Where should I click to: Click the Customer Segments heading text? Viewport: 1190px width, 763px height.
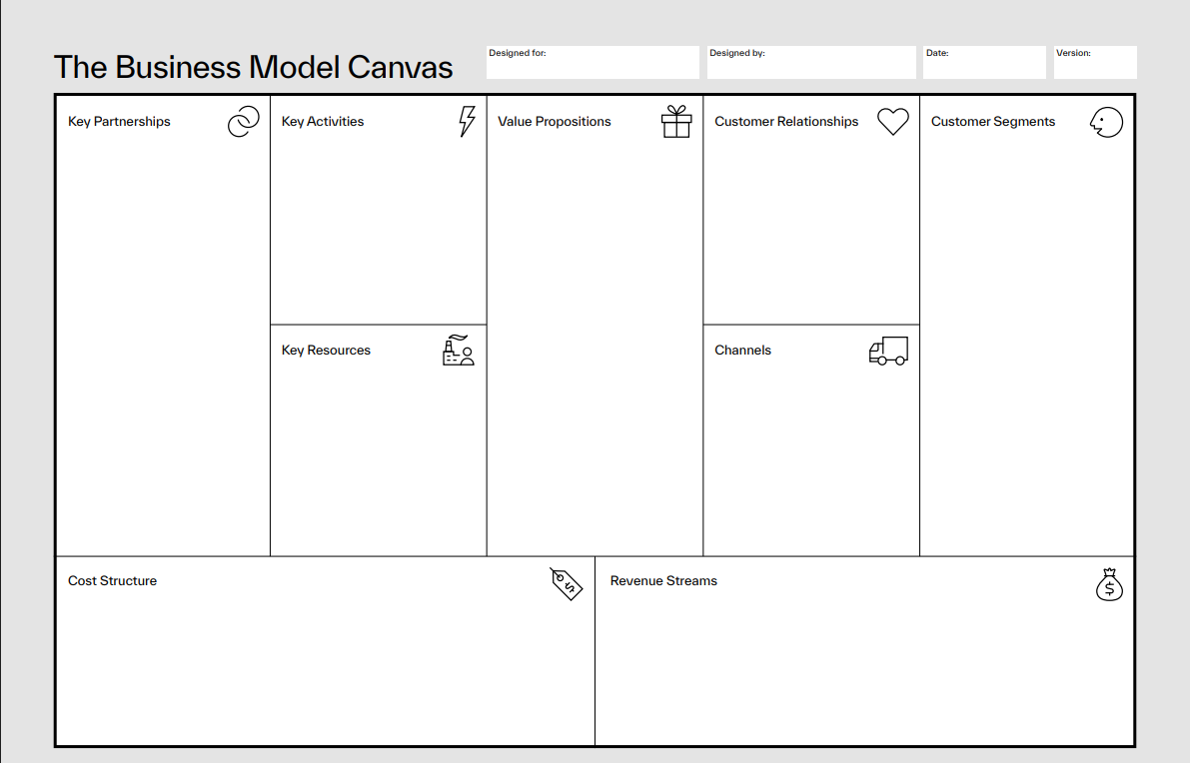coord(993,122)
